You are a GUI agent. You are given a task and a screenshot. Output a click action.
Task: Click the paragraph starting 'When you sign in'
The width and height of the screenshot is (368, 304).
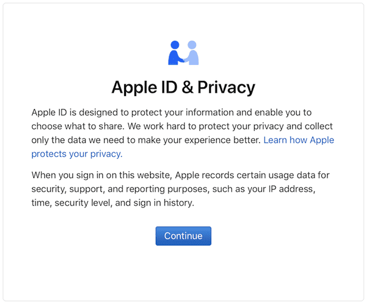tap(172, 188)
